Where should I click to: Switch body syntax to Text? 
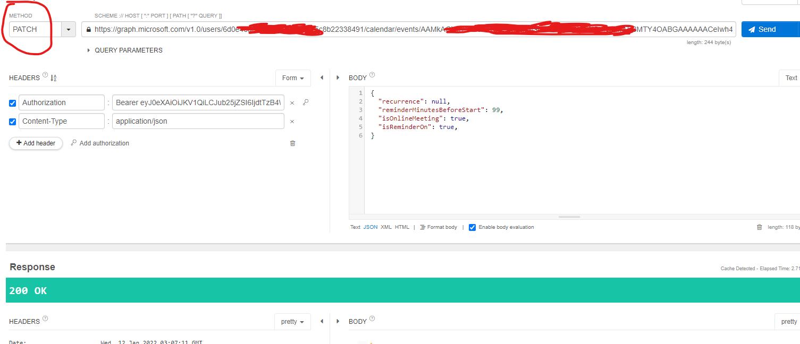point(355,227)
